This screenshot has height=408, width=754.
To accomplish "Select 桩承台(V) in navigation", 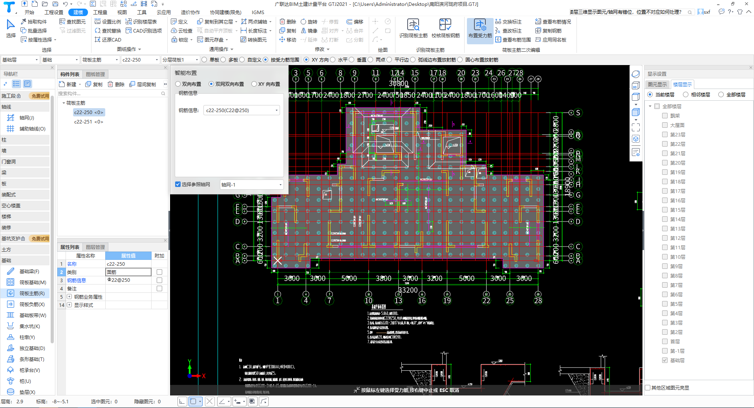I will pyautogui.click(x=24, y=370).
